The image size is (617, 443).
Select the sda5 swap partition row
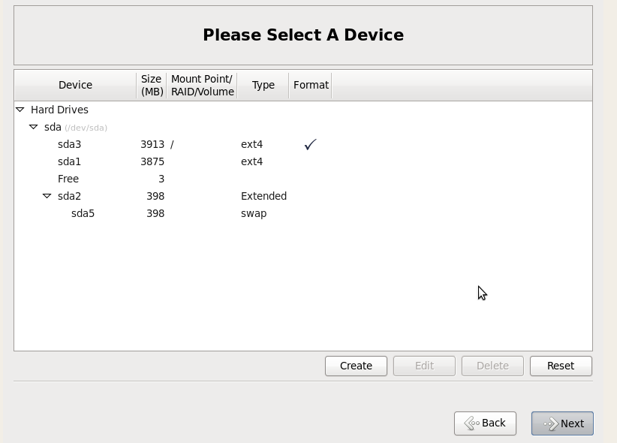(x=303, y=213)
